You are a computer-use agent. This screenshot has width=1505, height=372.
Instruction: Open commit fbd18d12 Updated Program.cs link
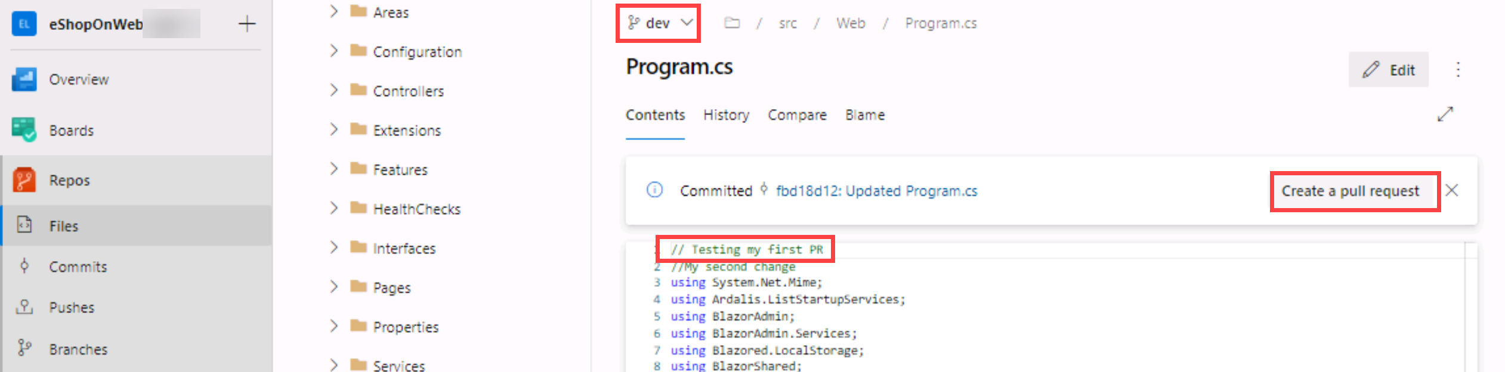876,191
